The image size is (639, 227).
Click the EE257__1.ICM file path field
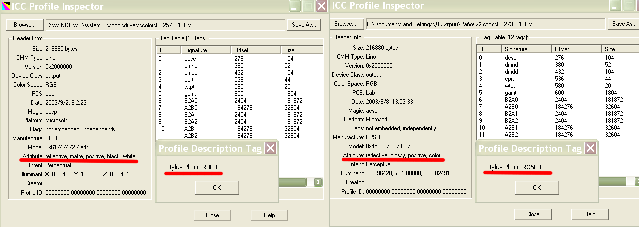pos(164,25)
